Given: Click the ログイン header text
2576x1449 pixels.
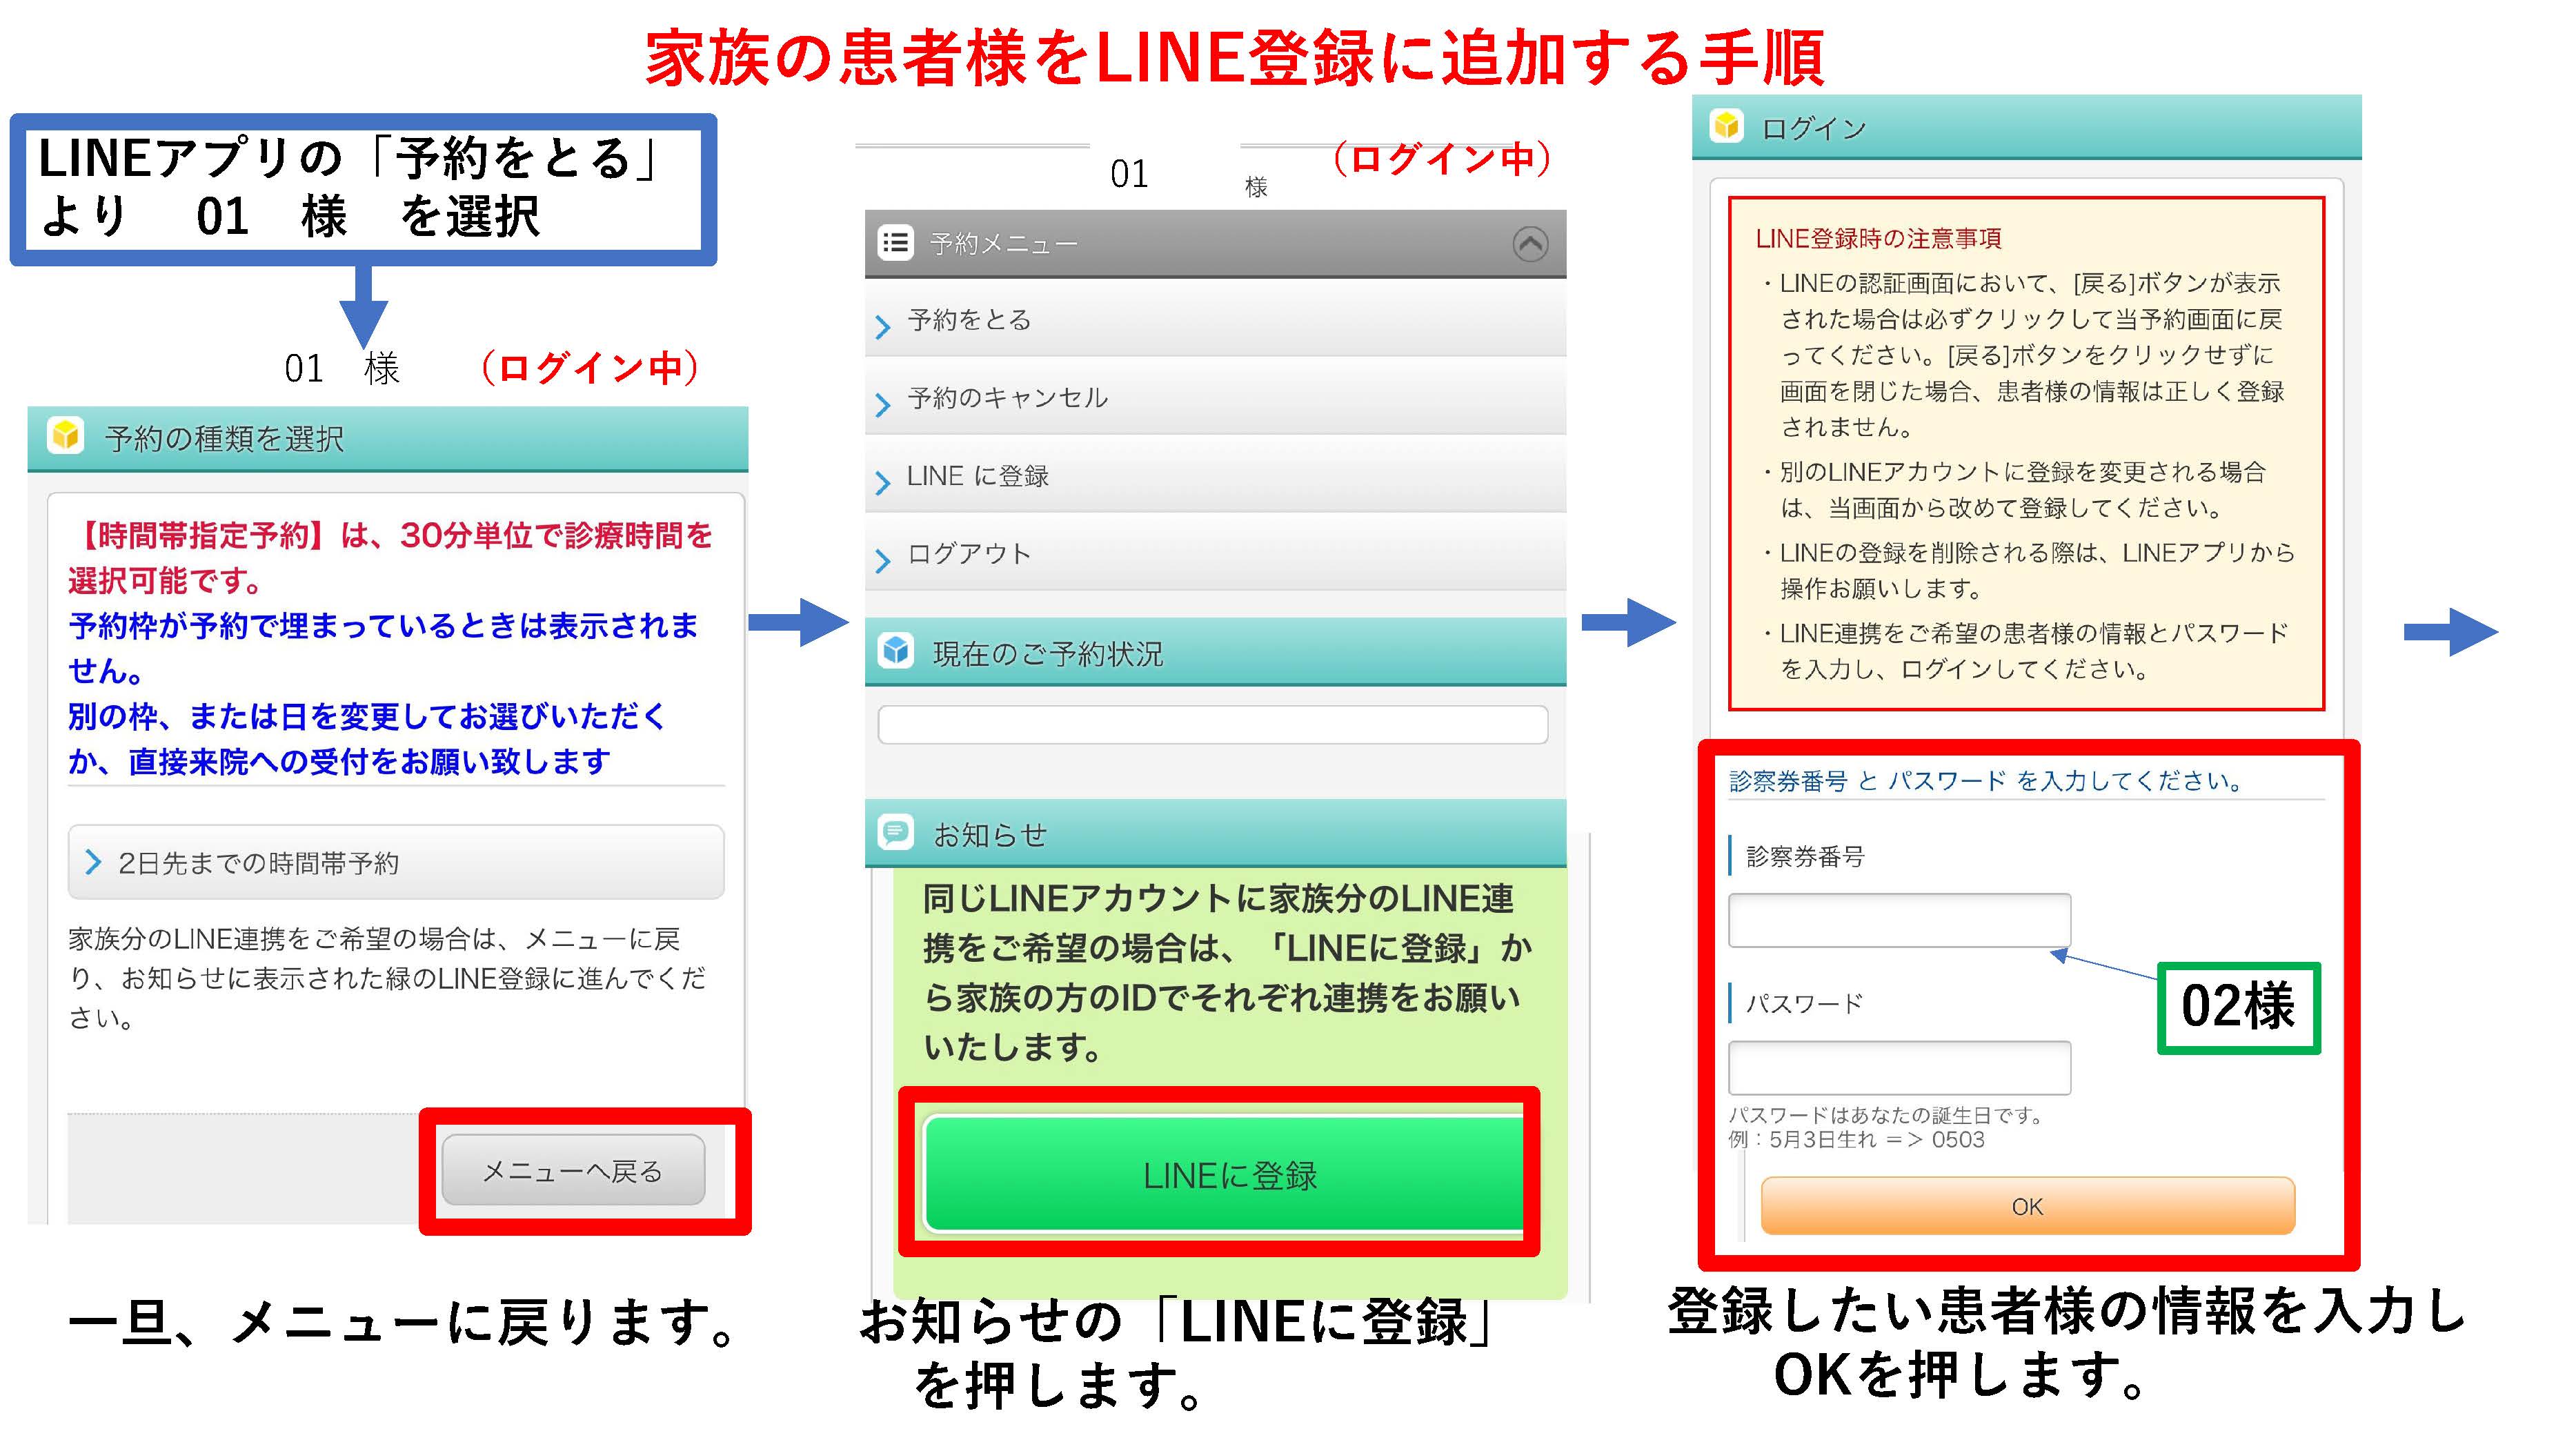Looking at the screenshot, I should (x=1814, y=128).
